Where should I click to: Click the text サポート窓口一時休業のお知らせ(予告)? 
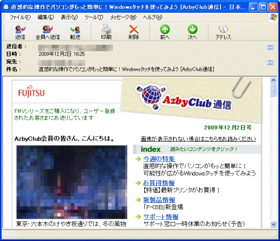click(194, 224)
